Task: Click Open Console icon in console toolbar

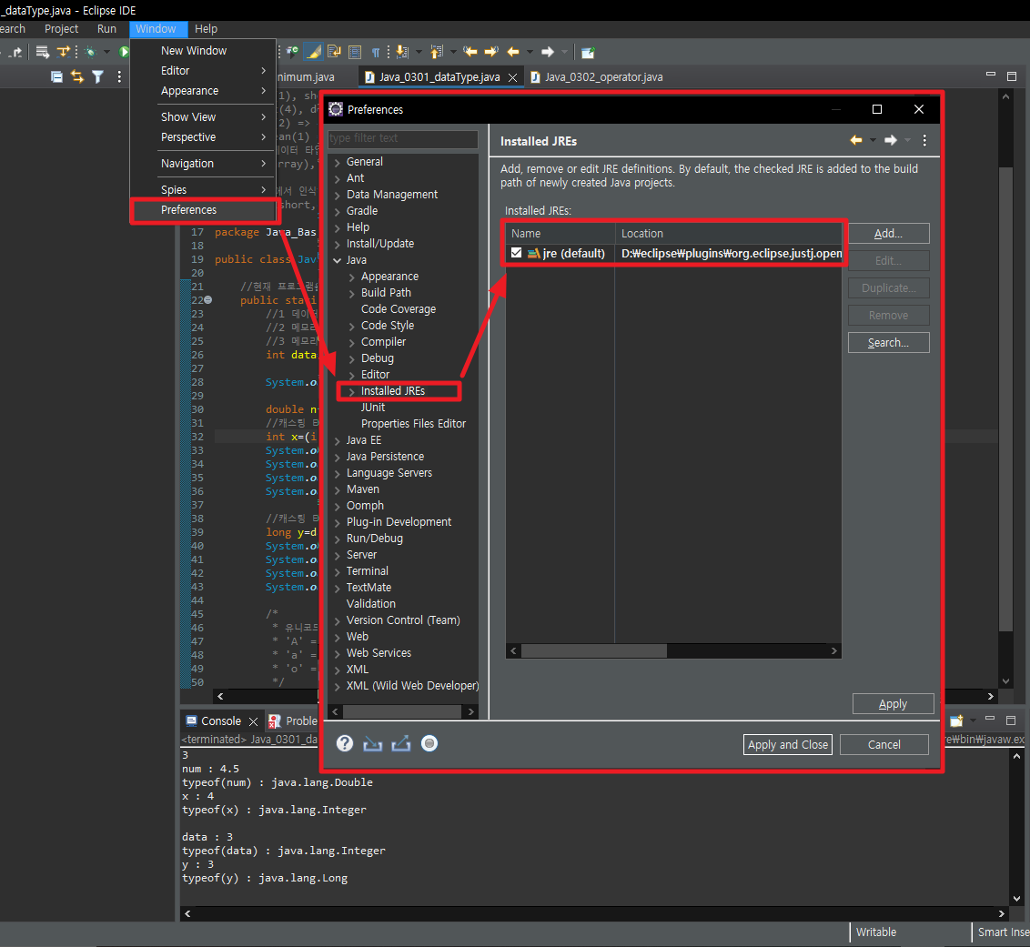Action: tap(956, 720)
